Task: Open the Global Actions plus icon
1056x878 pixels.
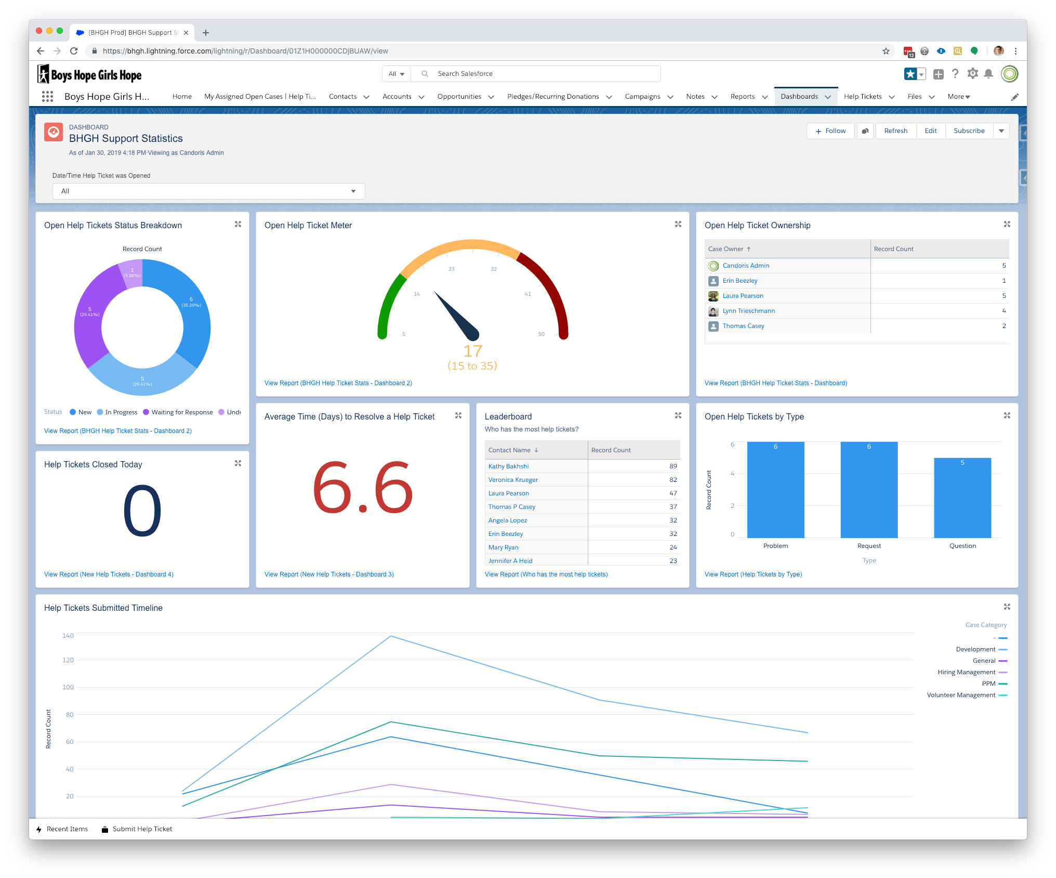Action: [x=938, y=74]
